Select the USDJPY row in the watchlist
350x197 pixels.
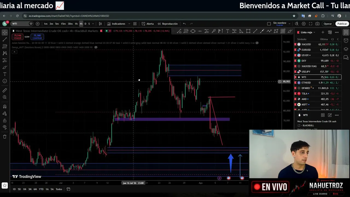coord(317,72)
